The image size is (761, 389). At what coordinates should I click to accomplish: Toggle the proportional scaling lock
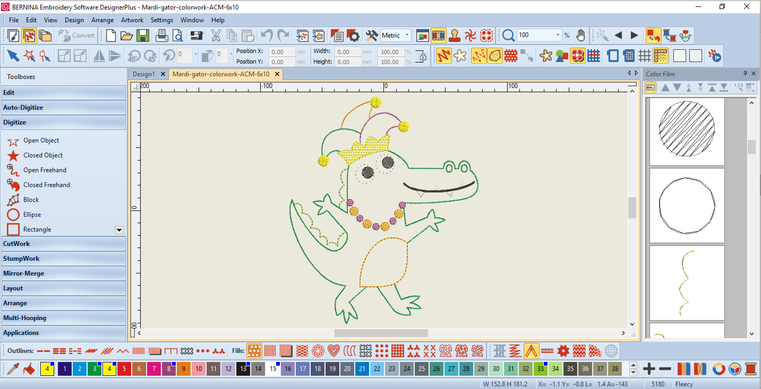click(422, 56)
